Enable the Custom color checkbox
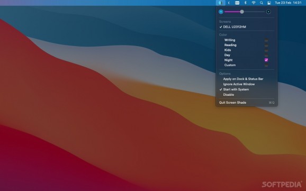The height and width of the screenshot is (191, 306). point(266,65)
